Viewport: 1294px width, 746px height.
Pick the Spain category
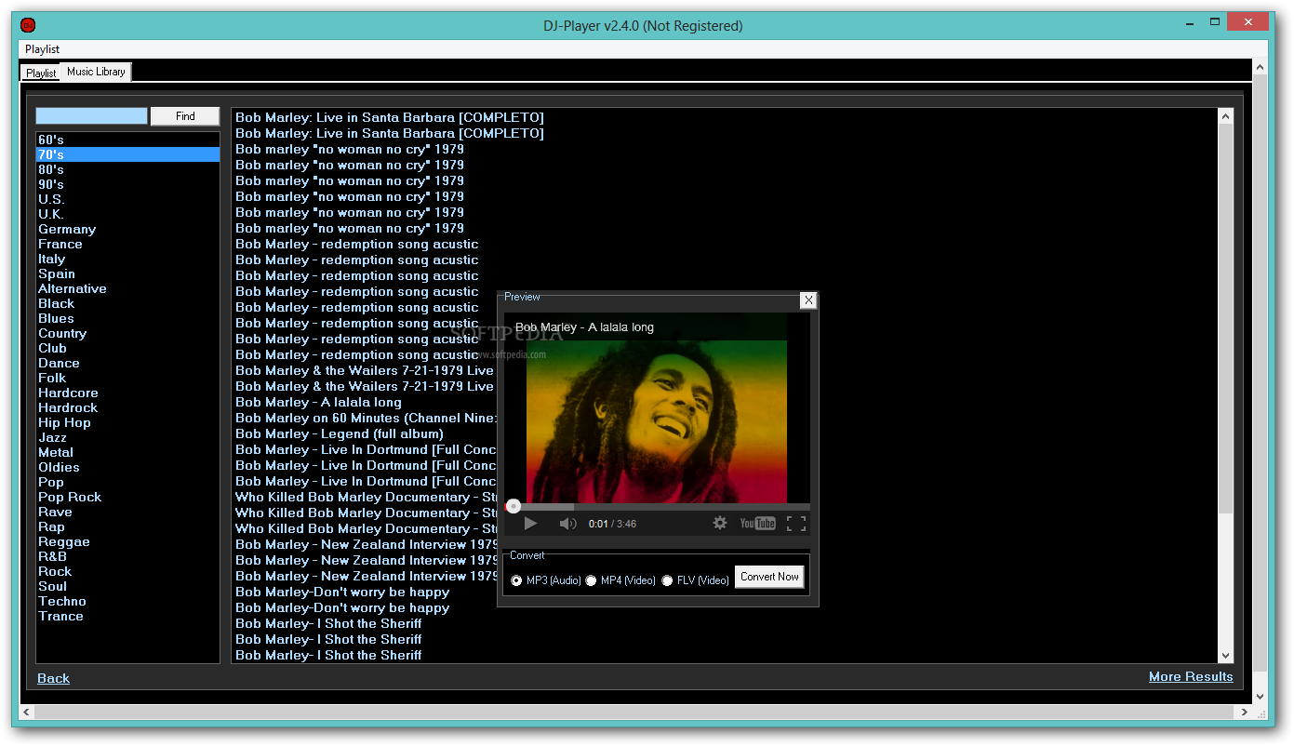pos(127,273)
